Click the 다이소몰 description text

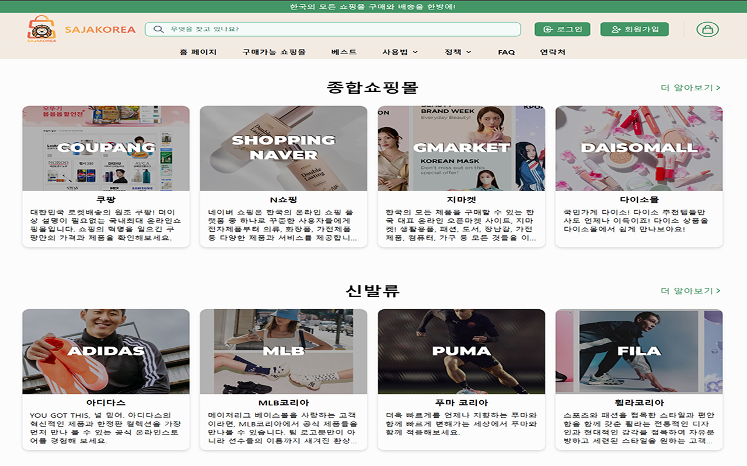click(636, 221)
